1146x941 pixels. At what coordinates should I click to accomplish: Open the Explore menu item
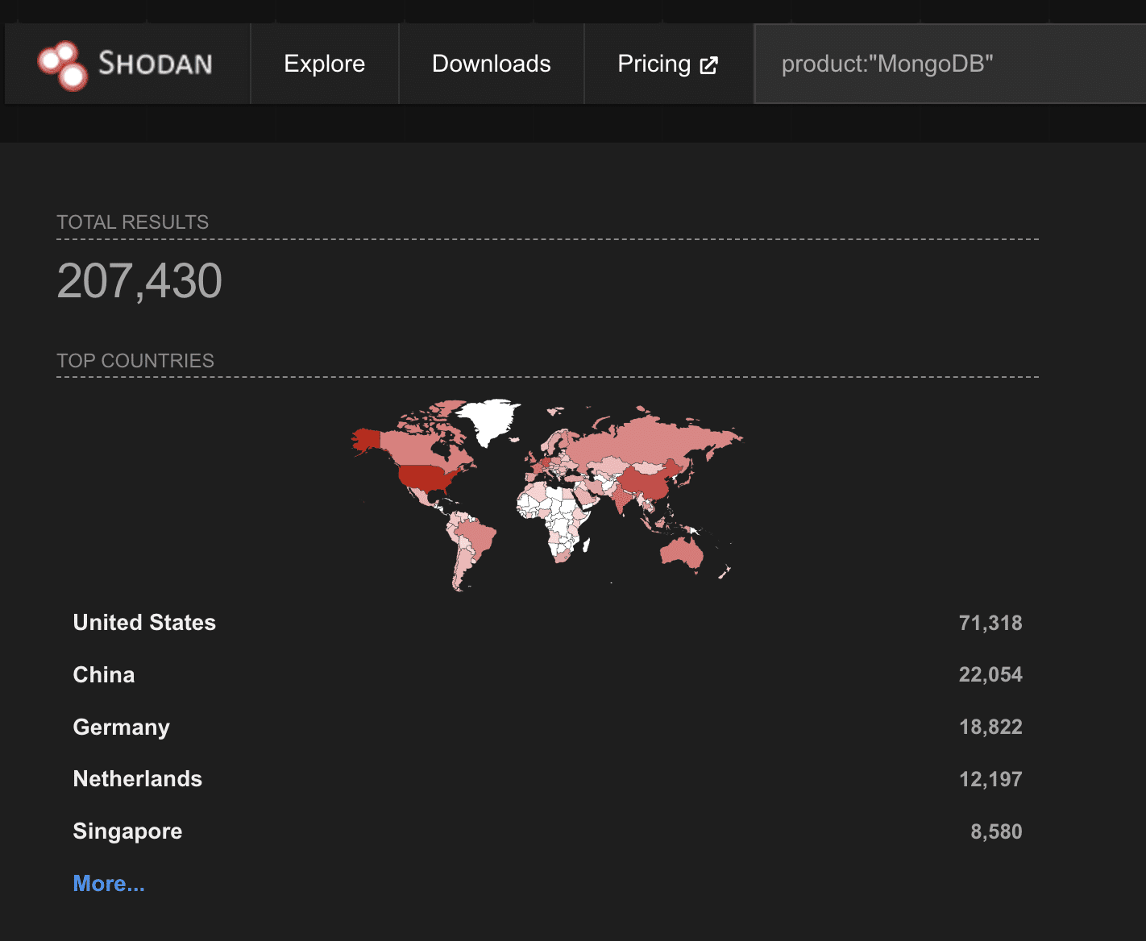(x=324, y=64)
